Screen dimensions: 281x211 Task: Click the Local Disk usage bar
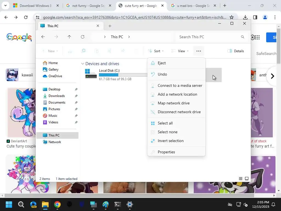(123, 75)
